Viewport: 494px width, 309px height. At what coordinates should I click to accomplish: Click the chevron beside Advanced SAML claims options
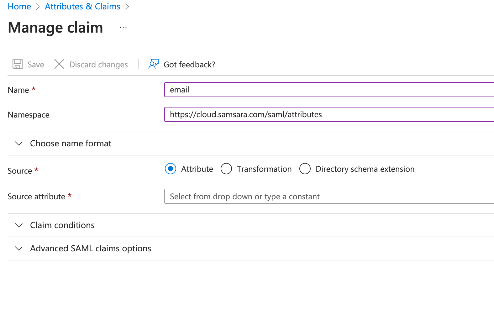click(19, 249)
